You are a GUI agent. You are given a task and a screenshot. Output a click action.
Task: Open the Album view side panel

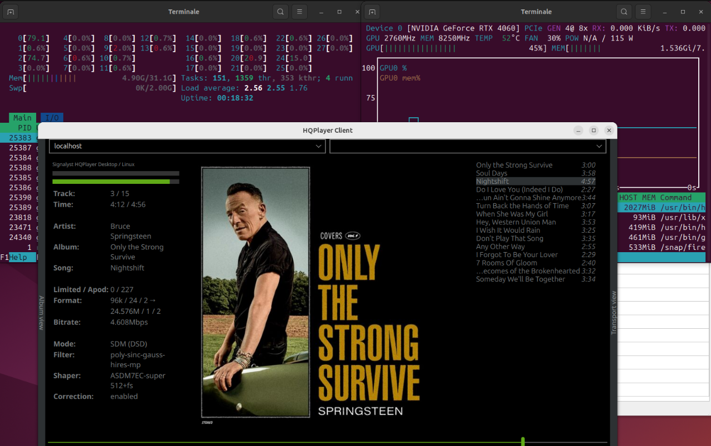[x=41, y=313]
